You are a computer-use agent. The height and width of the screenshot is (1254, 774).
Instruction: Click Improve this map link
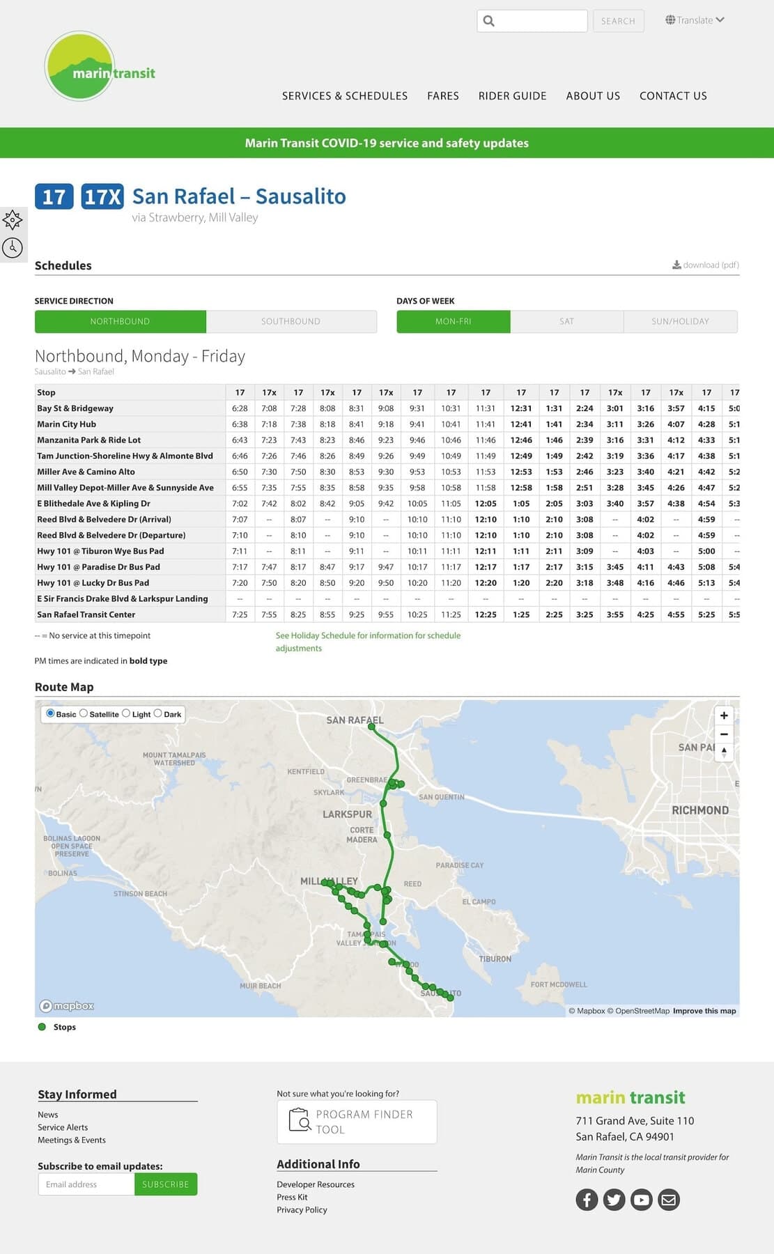tap(704, 1011)
